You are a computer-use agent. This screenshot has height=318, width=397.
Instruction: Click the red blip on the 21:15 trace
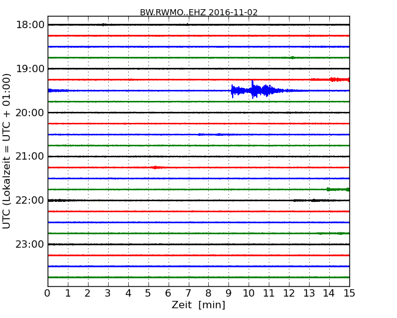point(156,168)
